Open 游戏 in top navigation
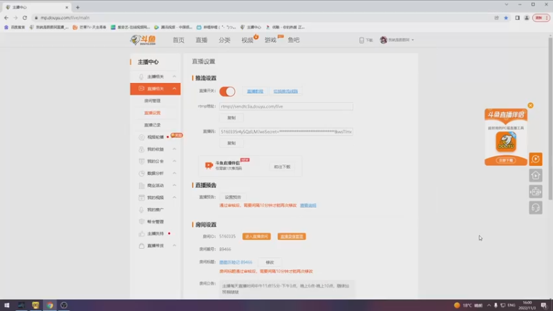 pos(270,40)
